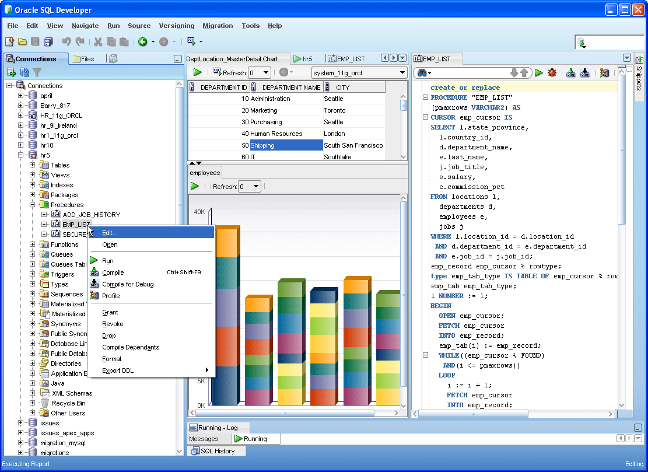Choose Grant in the context menu
648x472 pixels.
[x=152, y=313]
